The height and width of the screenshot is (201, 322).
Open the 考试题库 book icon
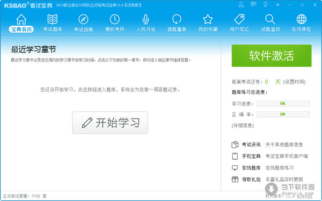coord(53,19)
